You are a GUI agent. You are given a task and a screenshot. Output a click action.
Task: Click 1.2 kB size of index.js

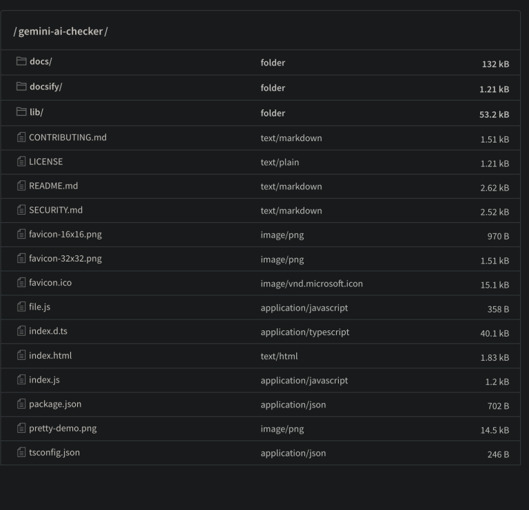coord(497,382)
